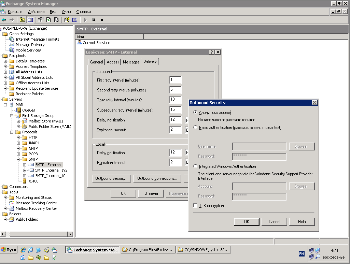Select the Public Folders icon in tree
This screenshot has width=350, height=264.
coord(12,219)
